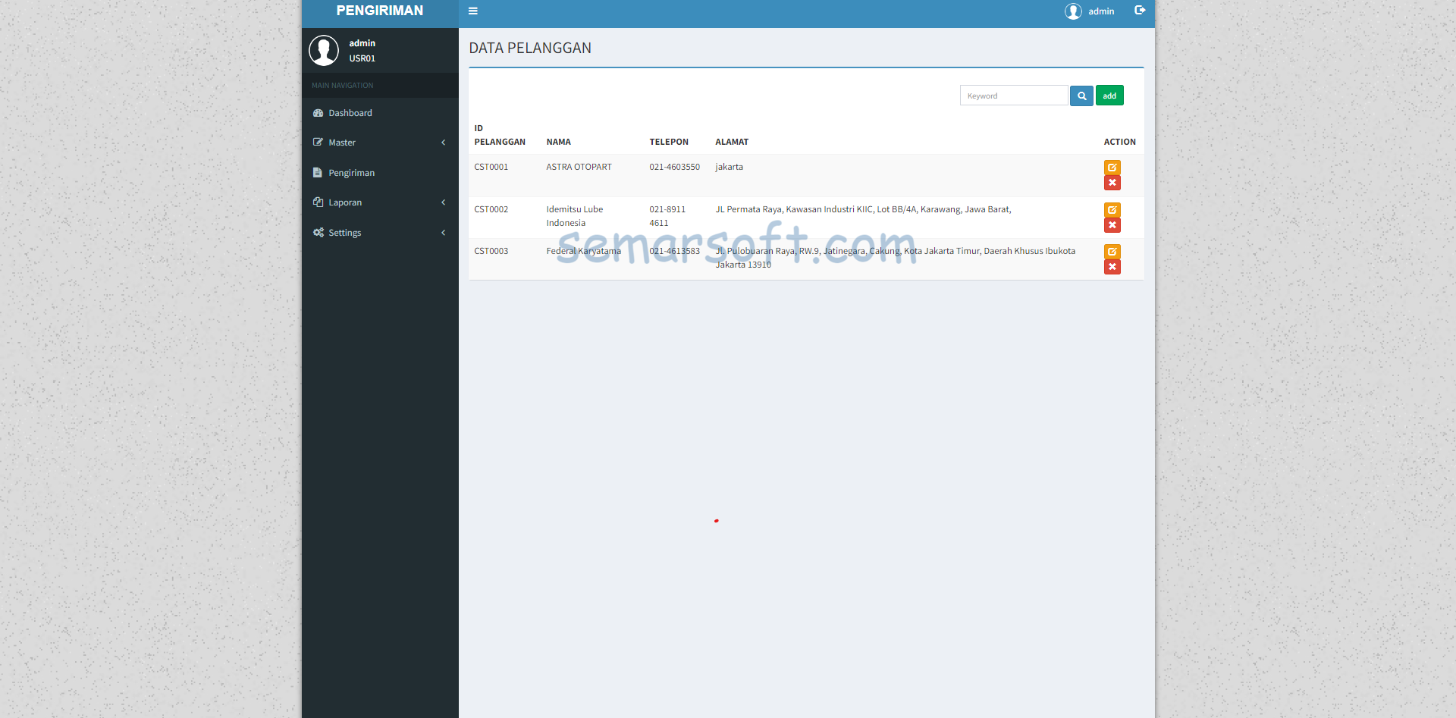The height and width of the screenshot is (718, 1456).
Task: Expand the Settings menu chevron
Action: point(444,232)
